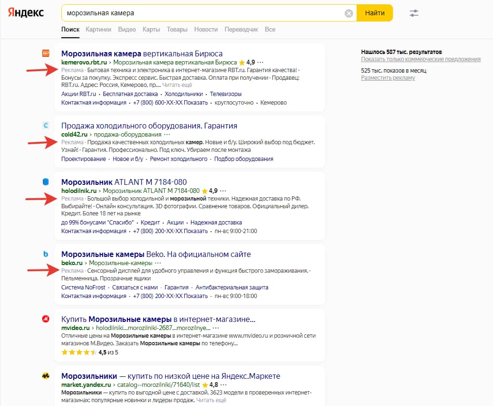Click cold42.ru favicon beside second result
The image size is (493, 406).
coord(45,126)
